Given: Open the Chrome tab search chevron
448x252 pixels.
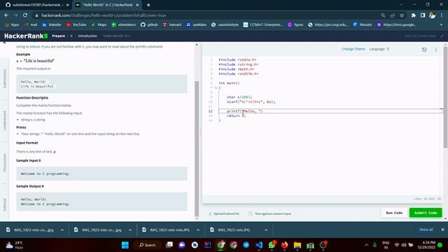Looking at the screenshot, I should 401,5.
